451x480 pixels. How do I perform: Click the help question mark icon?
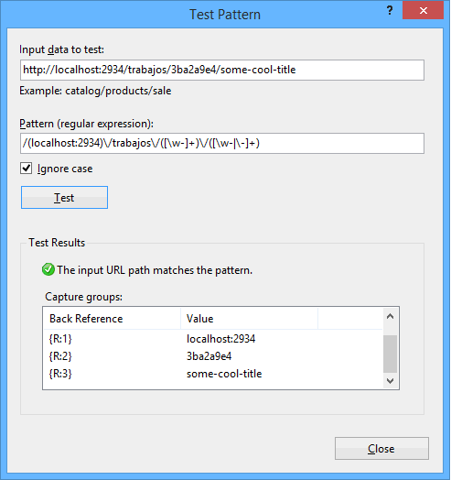390,11
